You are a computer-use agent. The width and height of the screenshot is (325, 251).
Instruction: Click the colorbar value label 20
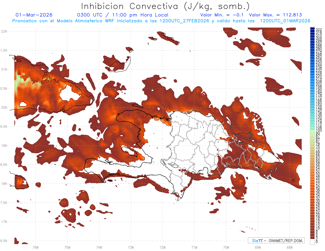click(x=318, y=214)
